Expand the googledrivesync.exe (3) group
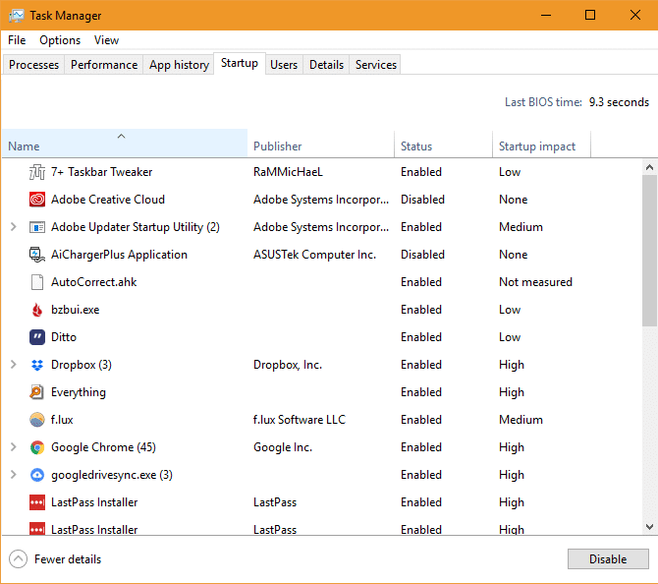The image size is (658, 584). tap(14, 475)
